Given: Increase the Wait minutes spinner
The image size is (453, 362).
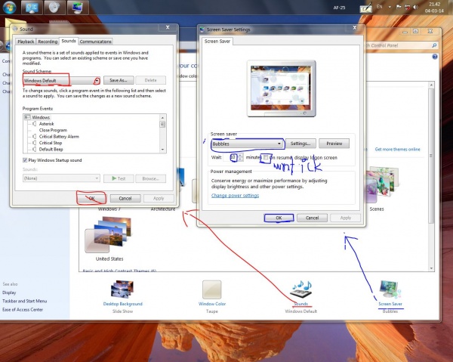Looking at the screenshot, I should point(240,156).
